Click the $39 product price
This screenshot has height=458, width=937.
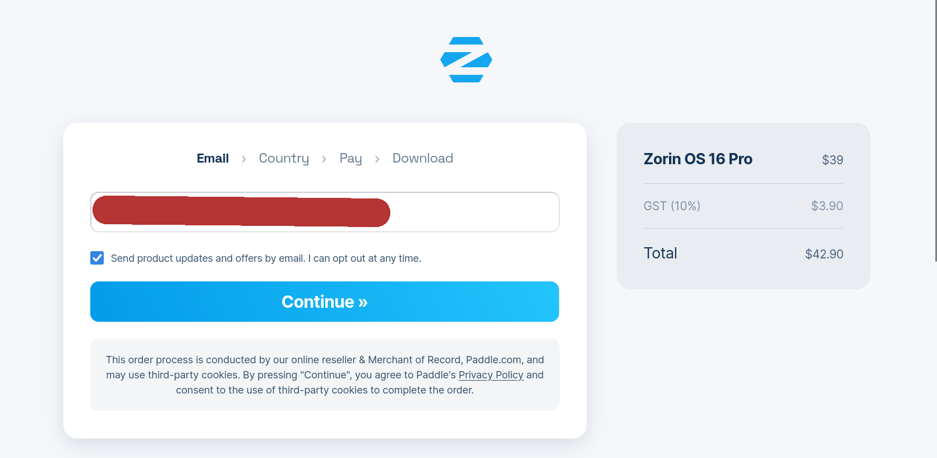[833, 160]
